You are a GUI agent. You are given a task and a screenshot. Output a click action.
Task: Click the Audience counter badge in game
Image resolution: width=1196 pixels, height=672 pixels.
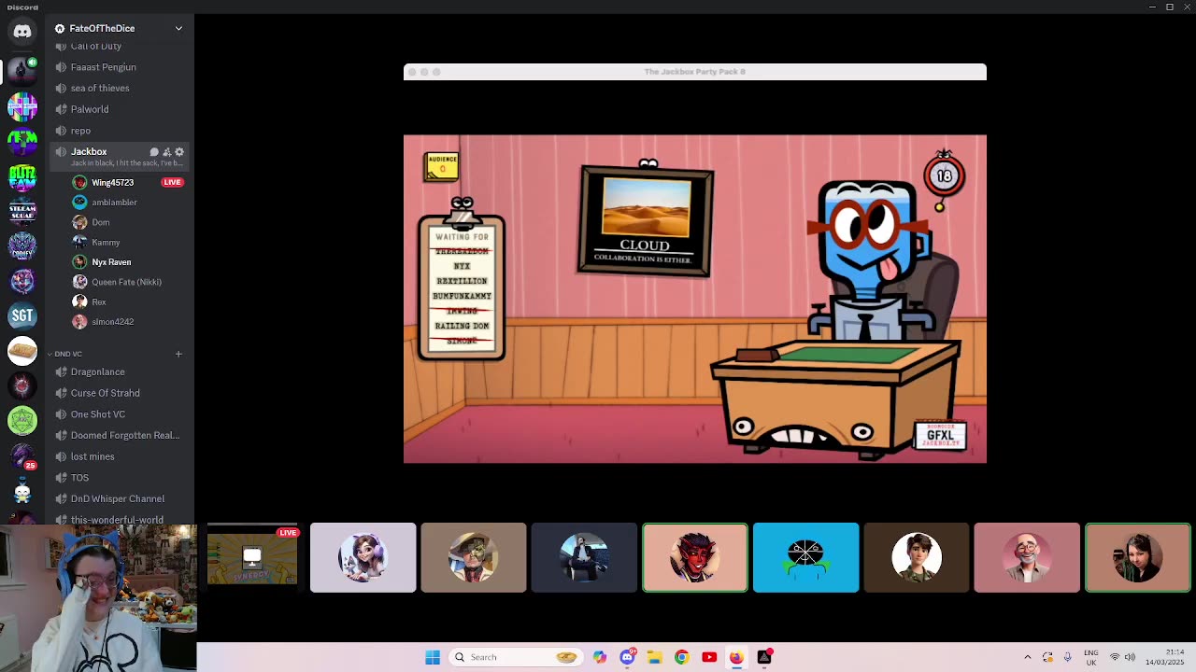pos(441,166)
